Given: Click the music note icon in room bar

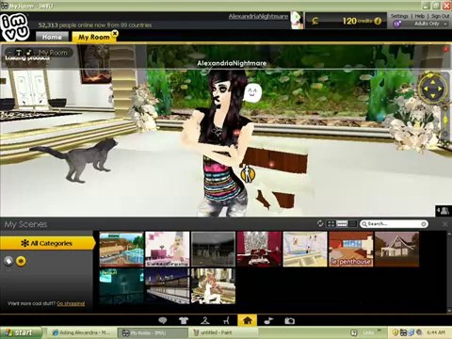Looking at the screenshot, I should pyautogui.click(x=28, y=52).
